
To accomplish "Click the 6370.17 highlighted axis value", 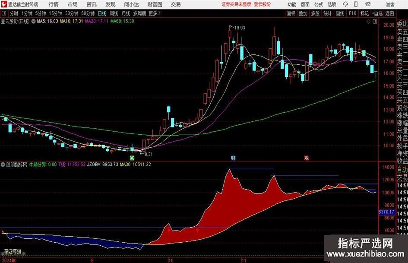I will pos(386,212).
